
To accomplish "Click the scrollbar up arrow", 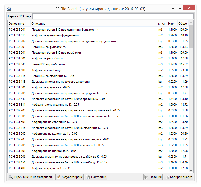I will 191,23.
